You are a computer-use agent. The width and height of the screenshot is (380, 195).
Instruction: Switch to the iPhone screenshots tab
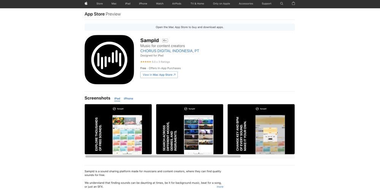click(x=128, y=99)
